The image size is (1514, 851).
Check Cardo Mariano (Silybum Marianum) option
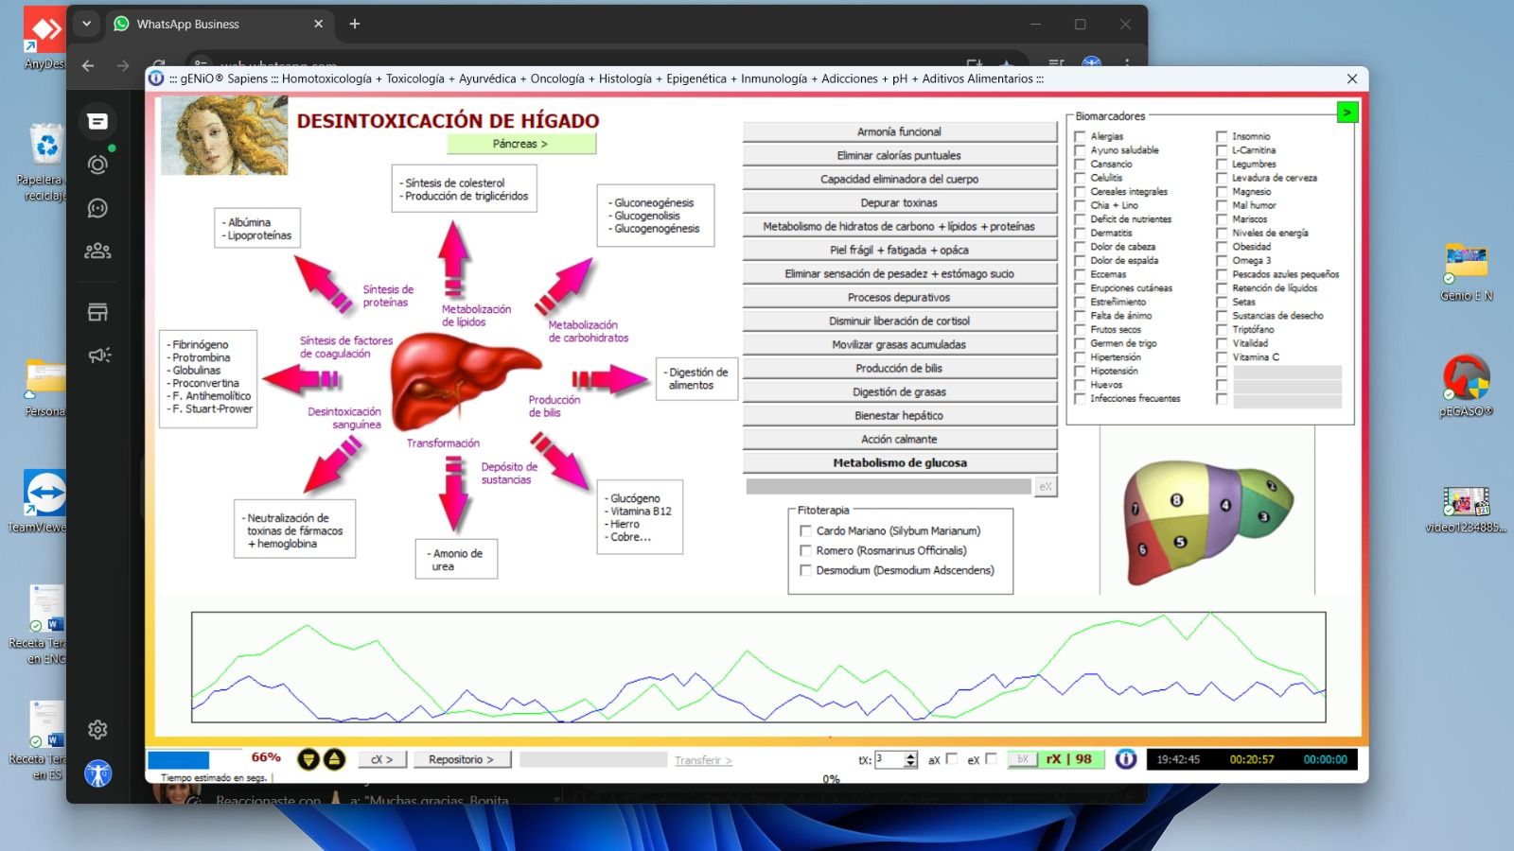pos(805,530)
